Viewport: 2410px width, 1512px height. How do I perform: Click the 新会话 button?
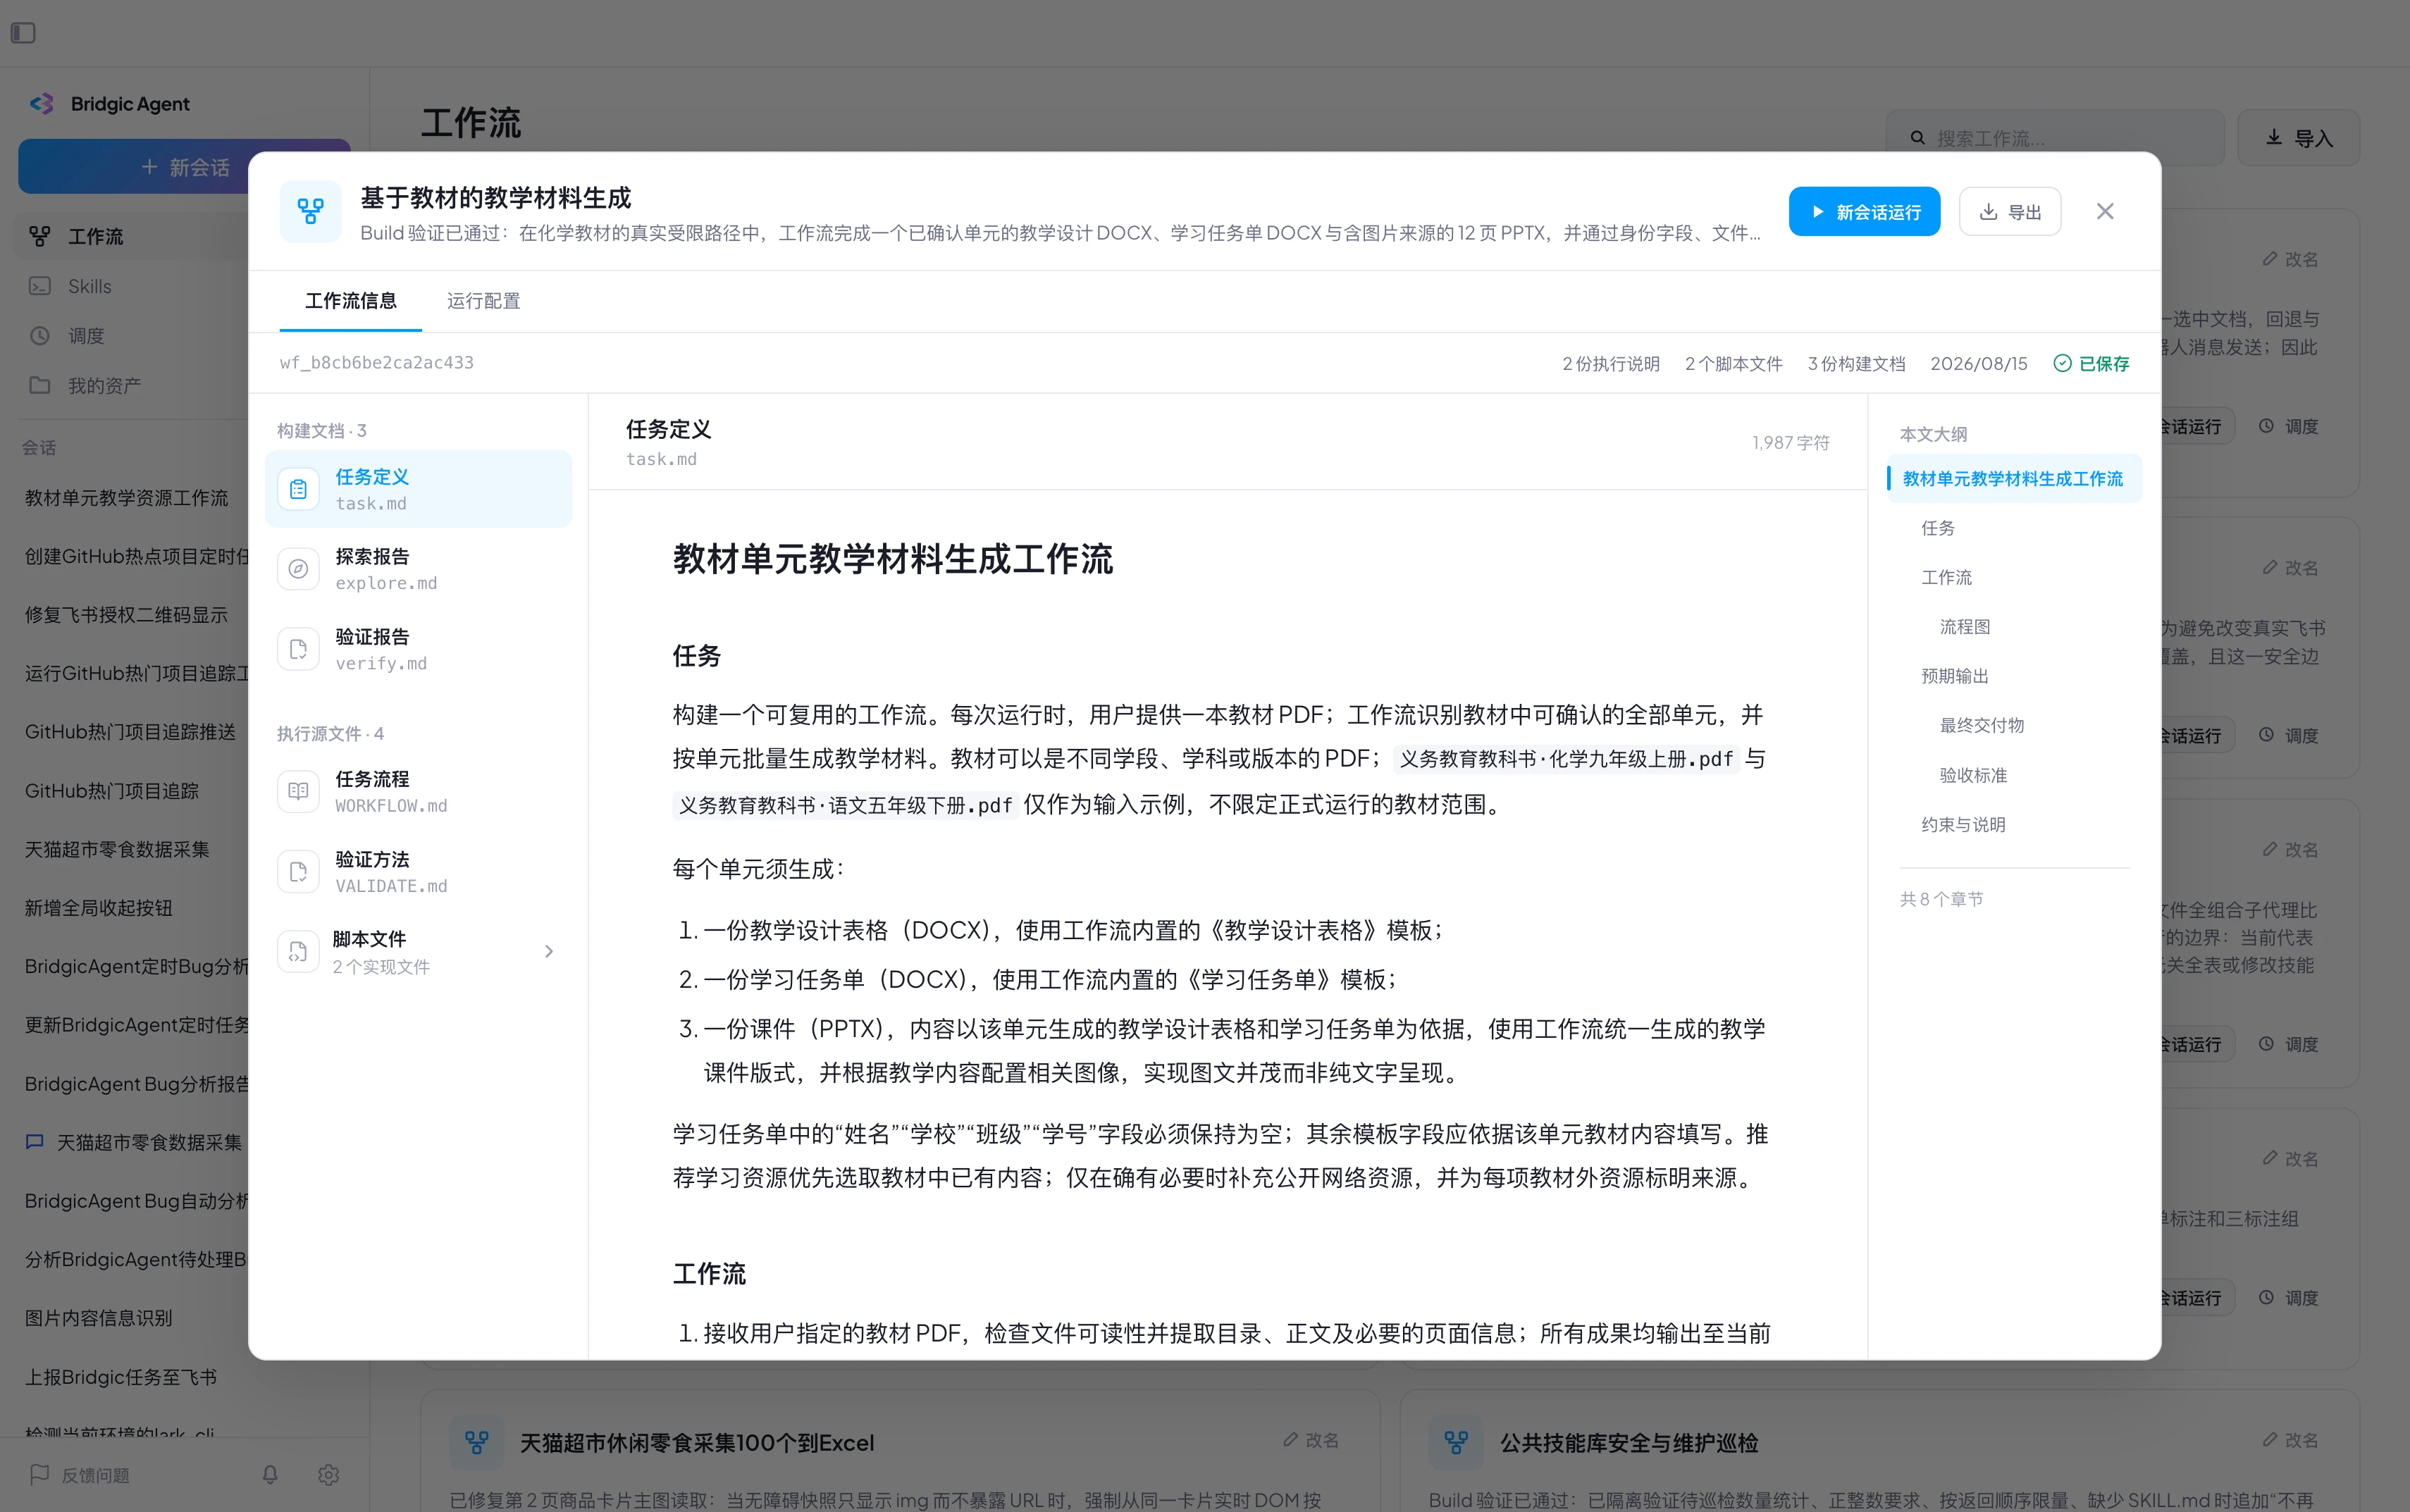tap(185, 166)
